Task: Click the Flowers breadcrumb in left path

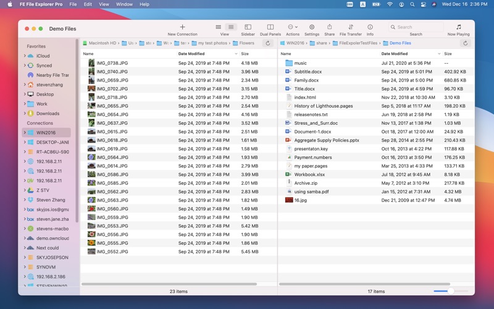Action: coord(246,43)
